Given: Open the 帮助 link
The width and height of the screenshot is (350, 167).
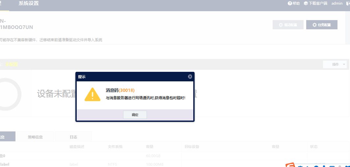Looking at the screenshot, I should (x=296, y=3).
